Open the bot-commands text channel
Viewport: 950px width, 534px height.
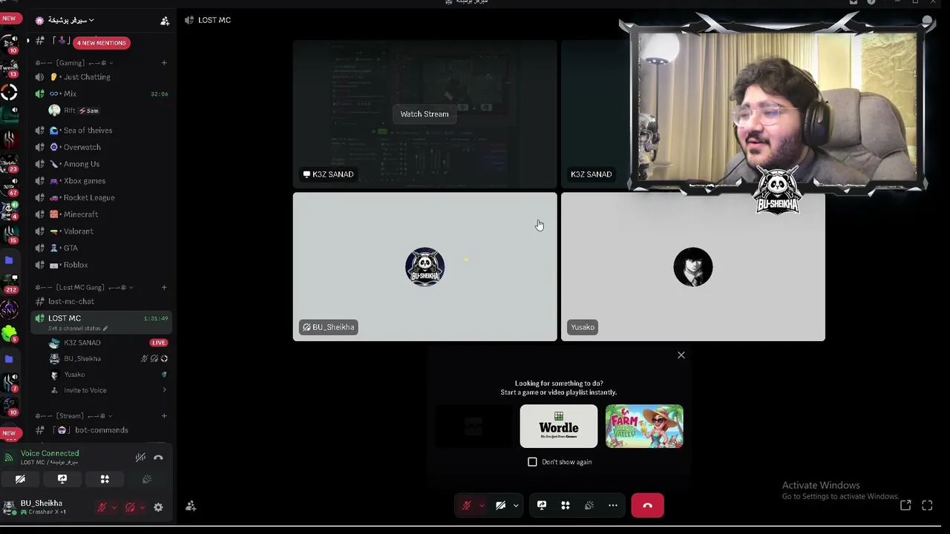(x=101, y=430)
